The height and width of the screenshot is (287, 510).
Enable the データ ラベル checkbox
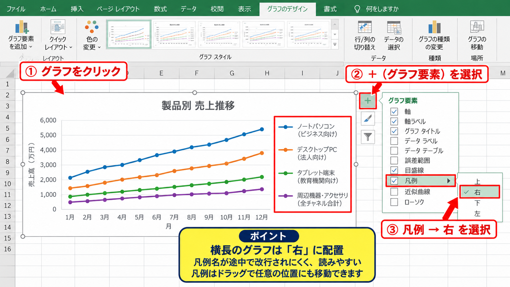click(394, 141)
